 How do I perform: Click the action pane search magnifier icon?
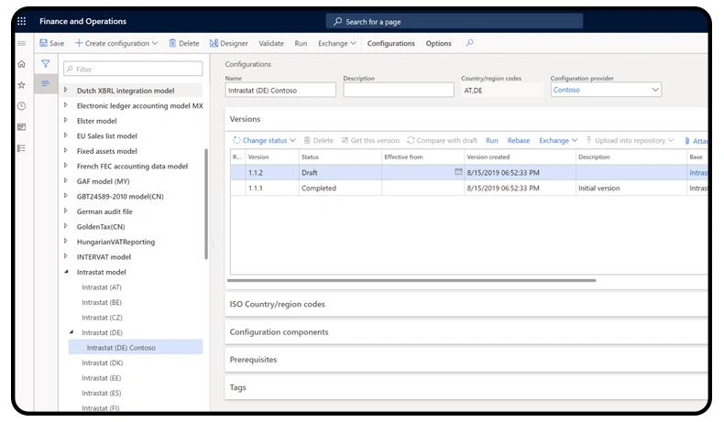469,43
